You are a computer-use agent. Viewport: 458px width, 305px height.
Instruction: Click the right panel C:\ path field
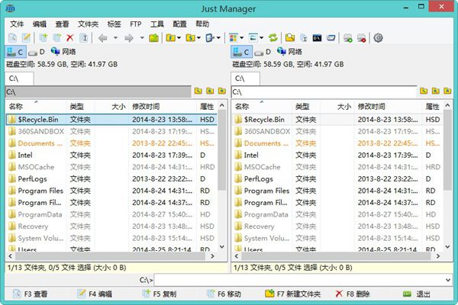click(324, 92)
